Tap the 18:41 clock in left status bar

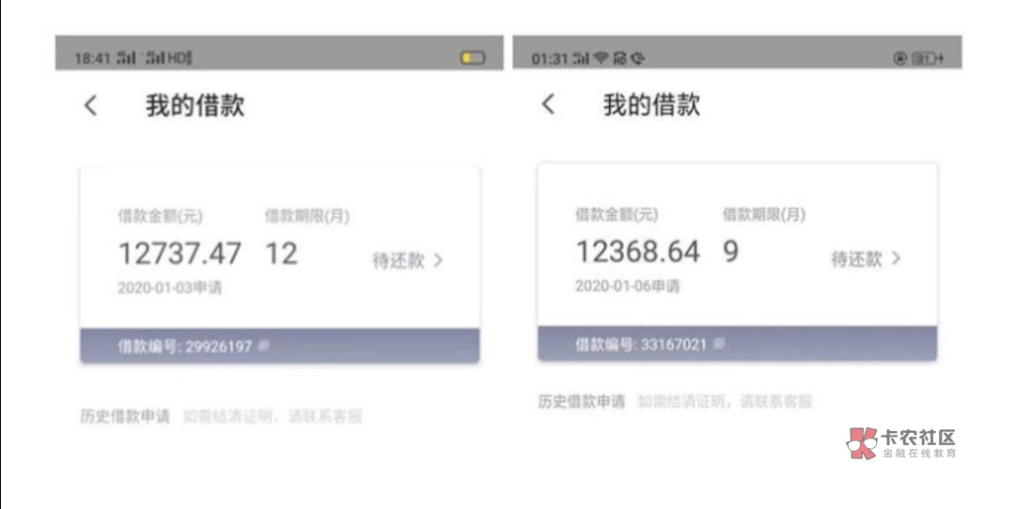click(x=90, y=58)
